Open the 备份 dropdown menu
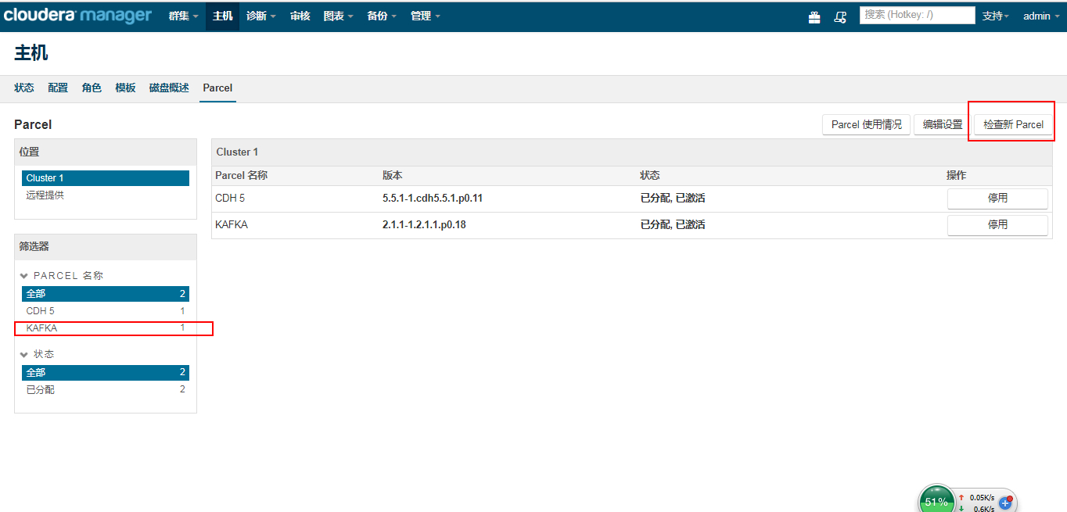Screen dimensions: 1067x512 382,16
